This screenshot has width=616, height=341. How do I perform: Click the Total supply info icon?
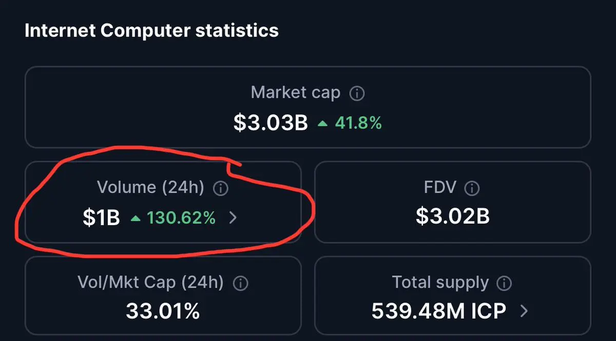pyautogui.click(x=505, y=283)
